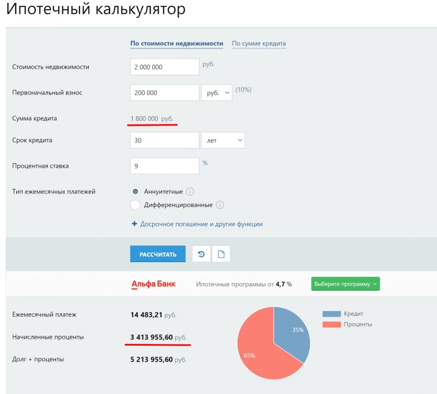Switch to По сумме кредита tab

point(258,43)
